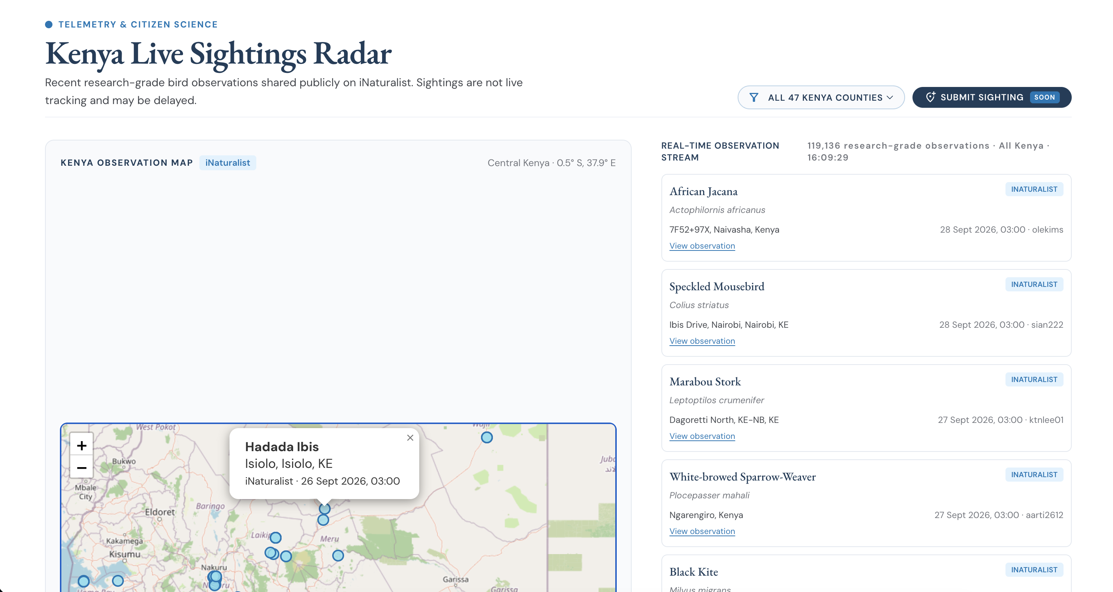Click the INATURALIST tag on White-browed Sparrow-Weaver card
The image size is (1113, 592).
1034,475
